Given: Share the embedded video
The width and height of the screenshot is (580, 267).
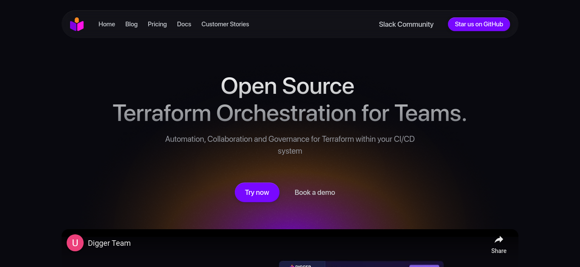Looking at the screenshot, I should 499,245.
